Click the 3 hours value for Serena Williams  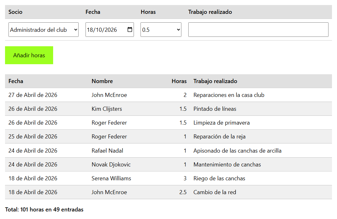pos(185,178)
